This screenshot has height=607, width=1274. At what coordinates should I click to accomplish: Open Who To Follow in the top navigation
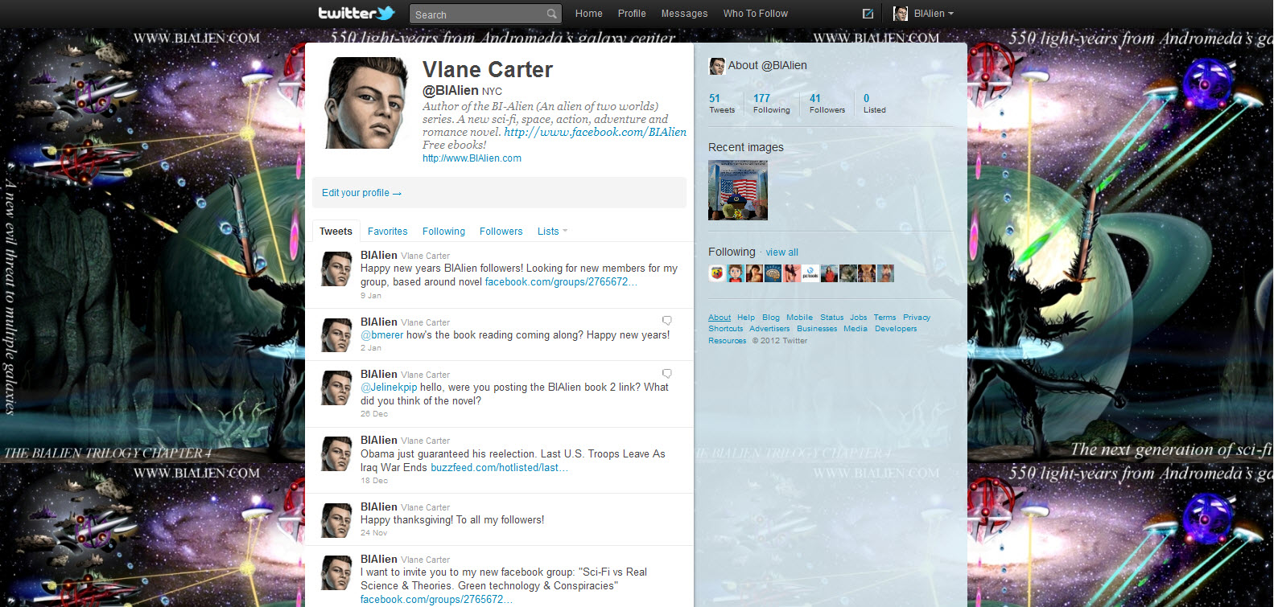click(755, 14)
